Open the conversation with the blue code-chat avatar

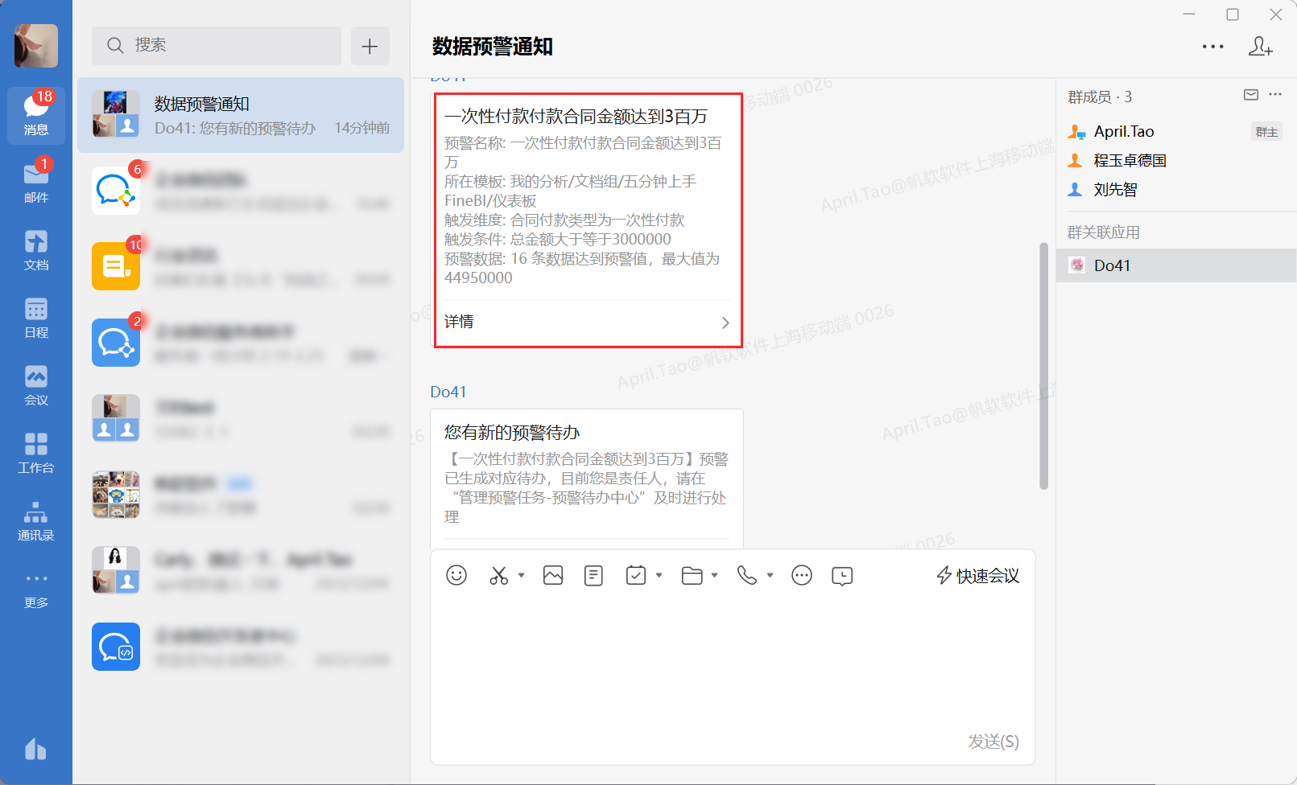(x=241, y=647)
